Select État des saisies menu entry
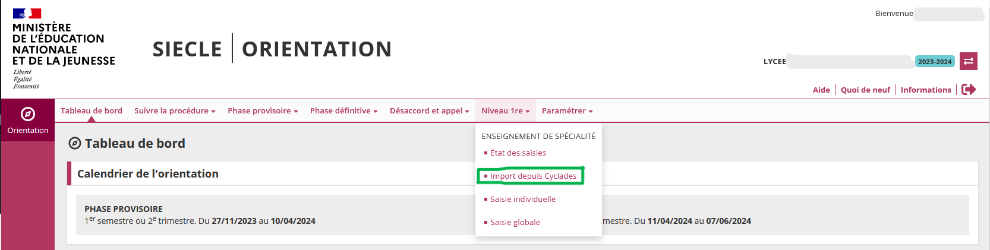The height and width of the screenshot is (250, 990). coord(518,153)
